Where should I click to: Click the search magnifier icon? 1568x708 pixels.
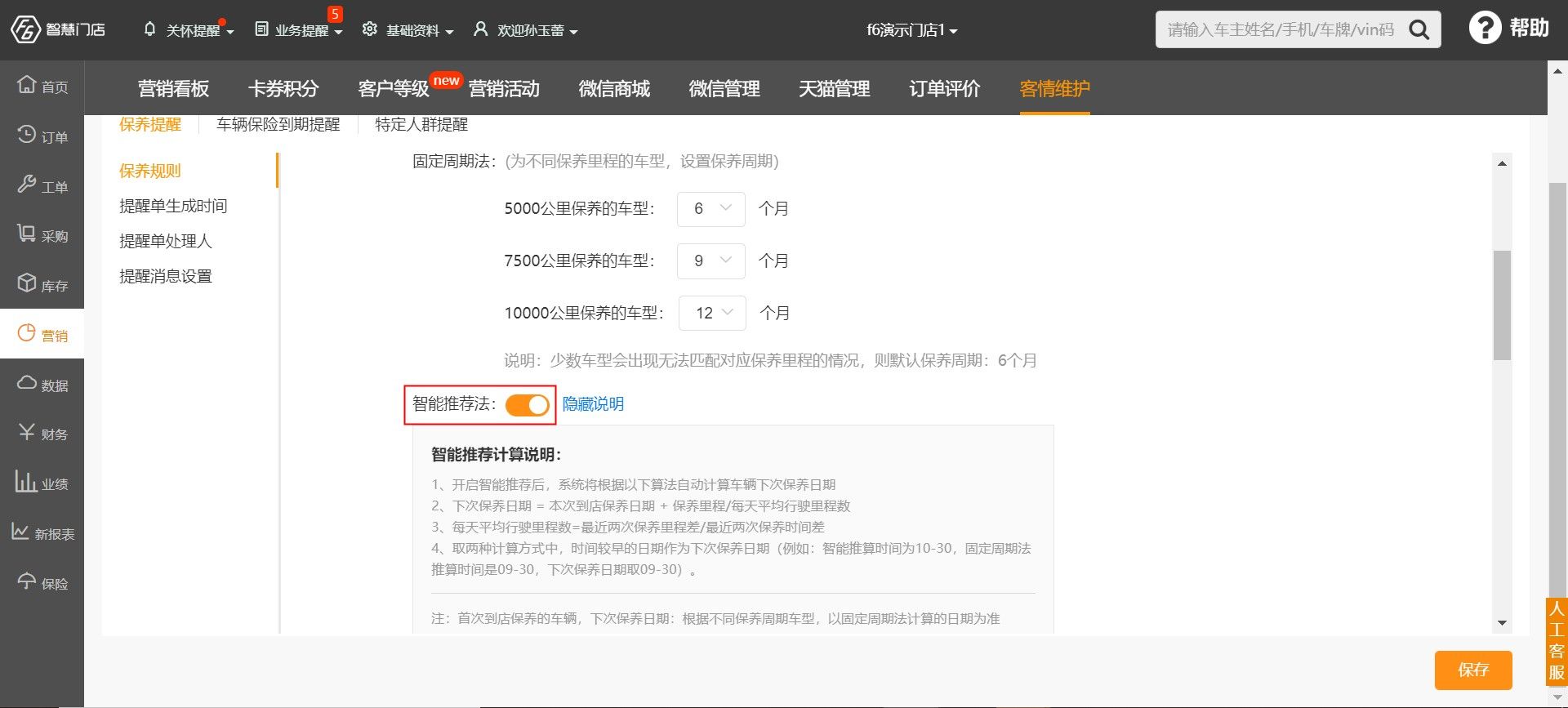pos(1419,30)
